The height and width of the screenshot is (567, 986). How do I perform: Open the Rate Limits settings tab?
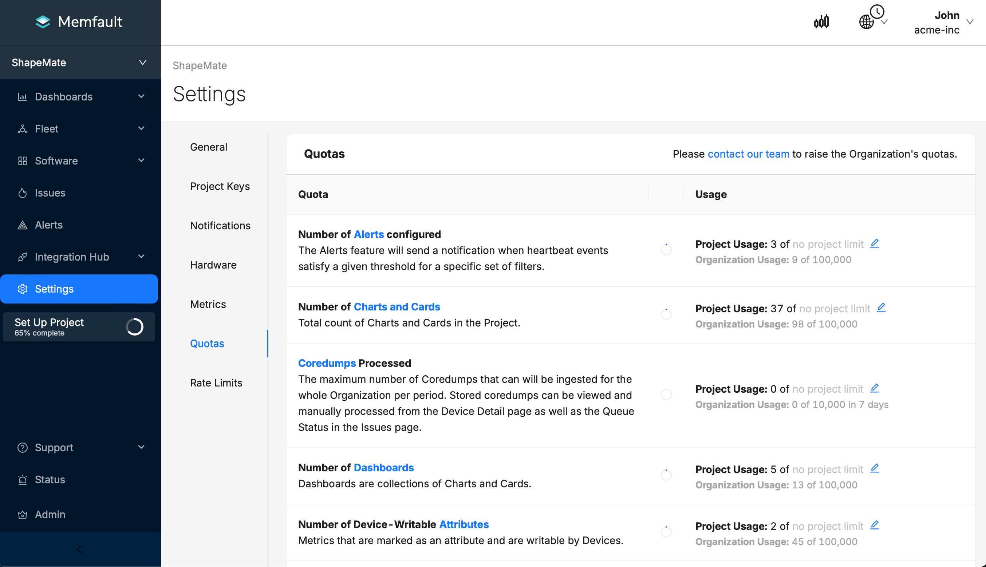(x=216, y=383)
